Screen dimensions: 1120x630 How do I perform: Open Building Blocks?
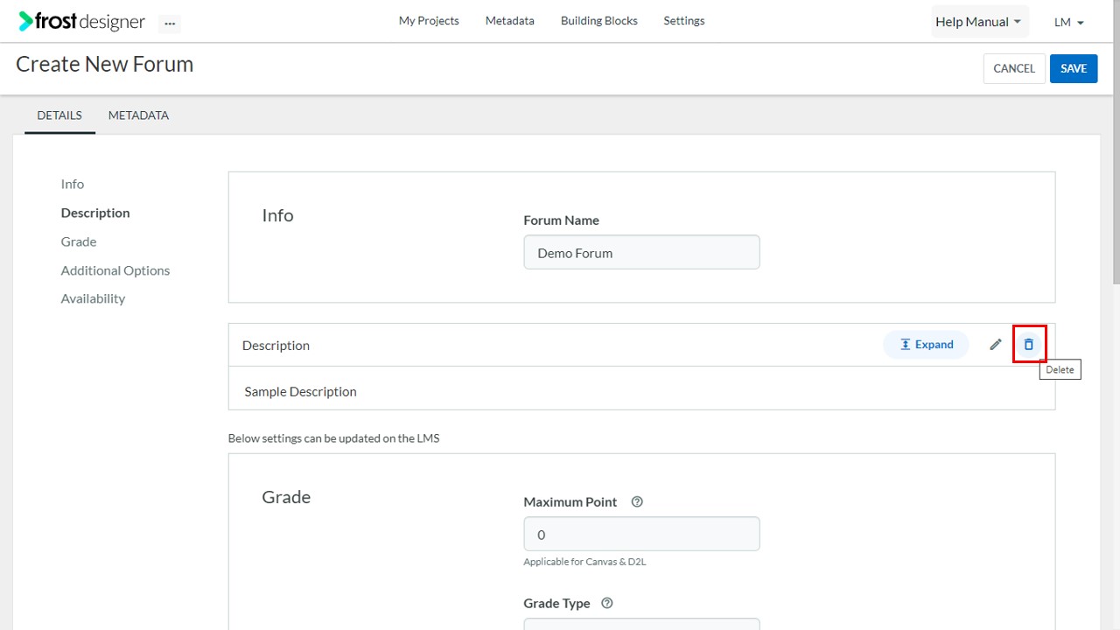click(x=599, y=20)
